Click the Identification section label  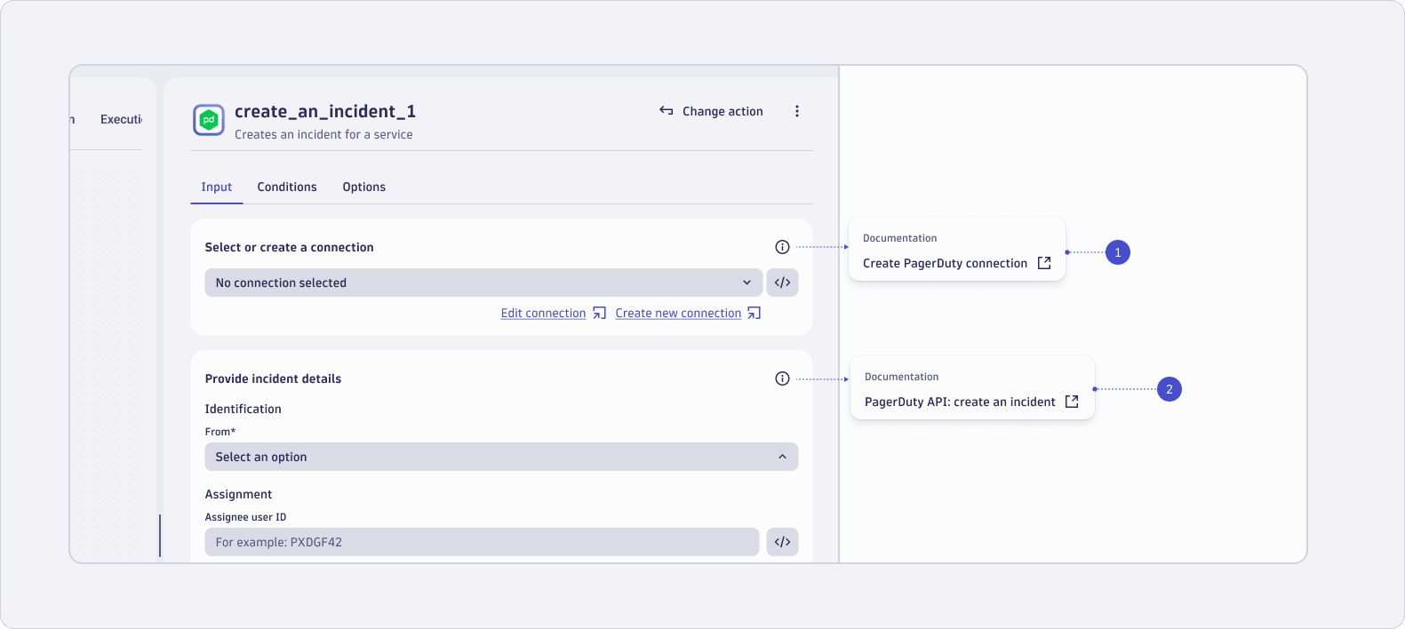point(243,409)
